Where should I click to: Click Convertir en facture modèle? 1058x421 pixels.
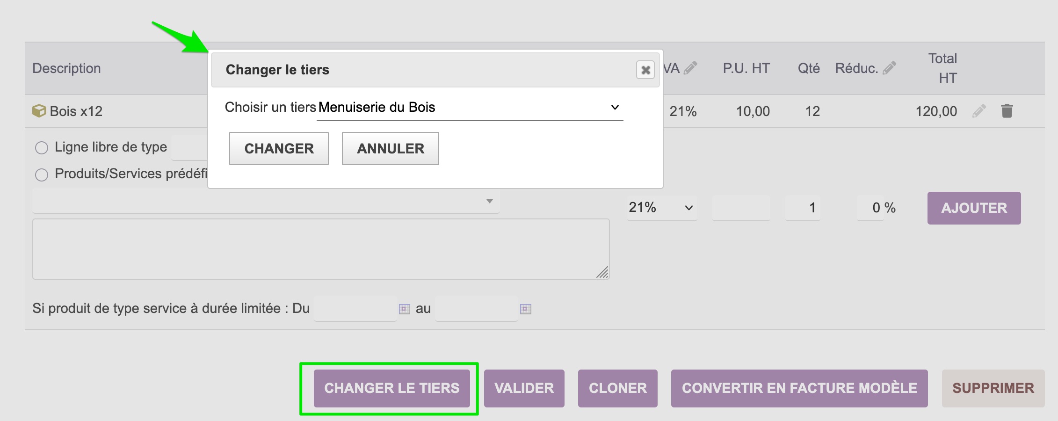coord(799,388)
